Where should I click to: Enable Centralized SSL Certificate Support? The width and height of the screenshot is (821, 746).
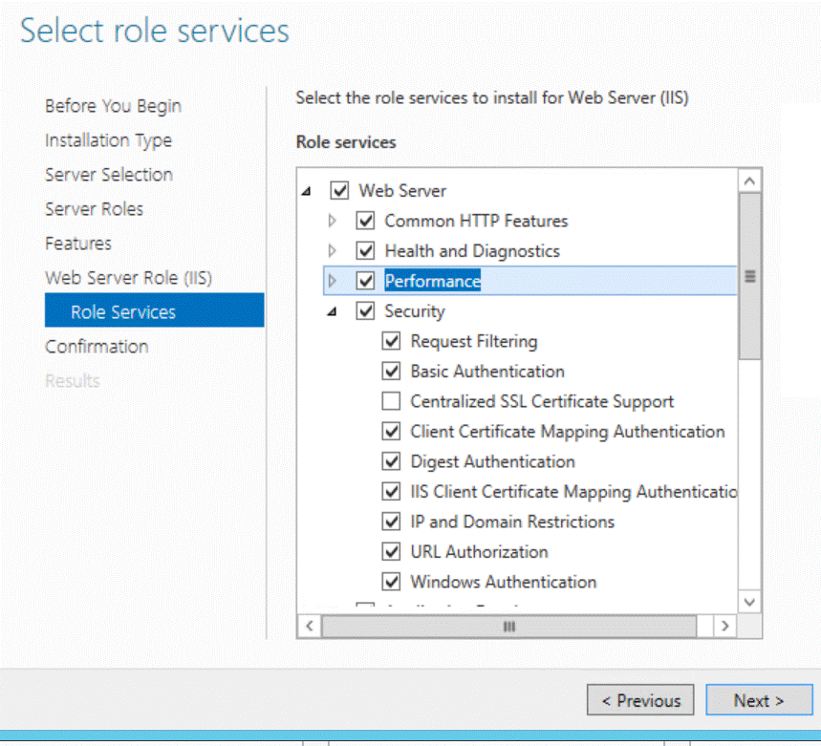pyautogui.click(x=391, y=401)
